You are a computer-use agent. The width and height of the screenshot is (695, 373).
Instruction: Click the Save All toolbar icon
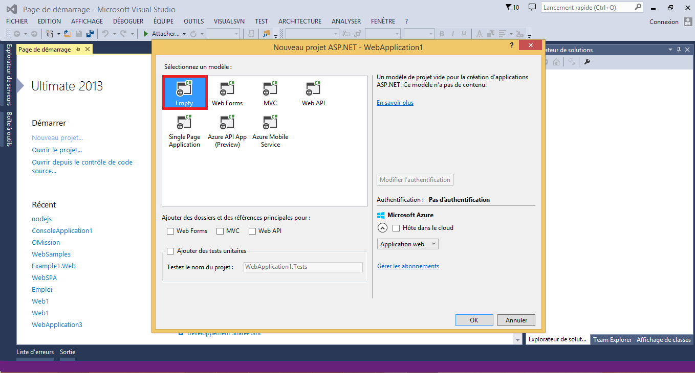pos(90,34)
